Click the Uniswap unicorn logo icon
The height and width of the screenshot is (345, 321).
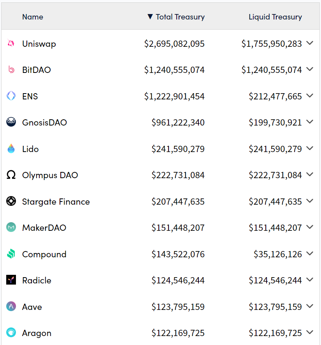[11, 44]
